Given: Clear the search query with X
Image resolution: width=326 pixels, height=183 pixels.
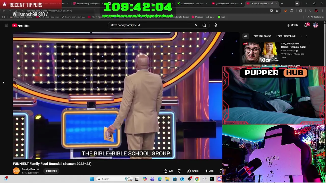Looking at the screenshot, I should (196, 25).
